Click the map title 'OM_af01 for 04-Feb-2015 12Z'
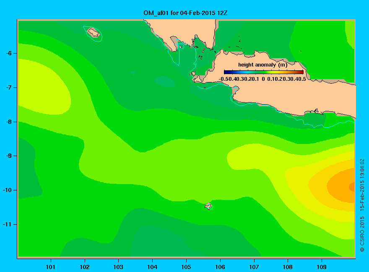The width and height of the screenshot is (369, 272). 185,13
